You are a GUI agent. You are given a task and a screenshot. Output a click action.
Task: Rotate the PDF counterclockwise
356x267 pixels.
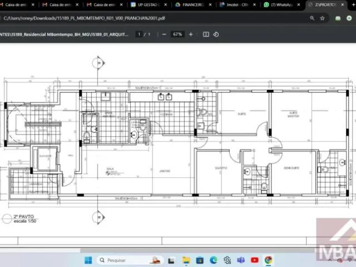click(216, 34)
